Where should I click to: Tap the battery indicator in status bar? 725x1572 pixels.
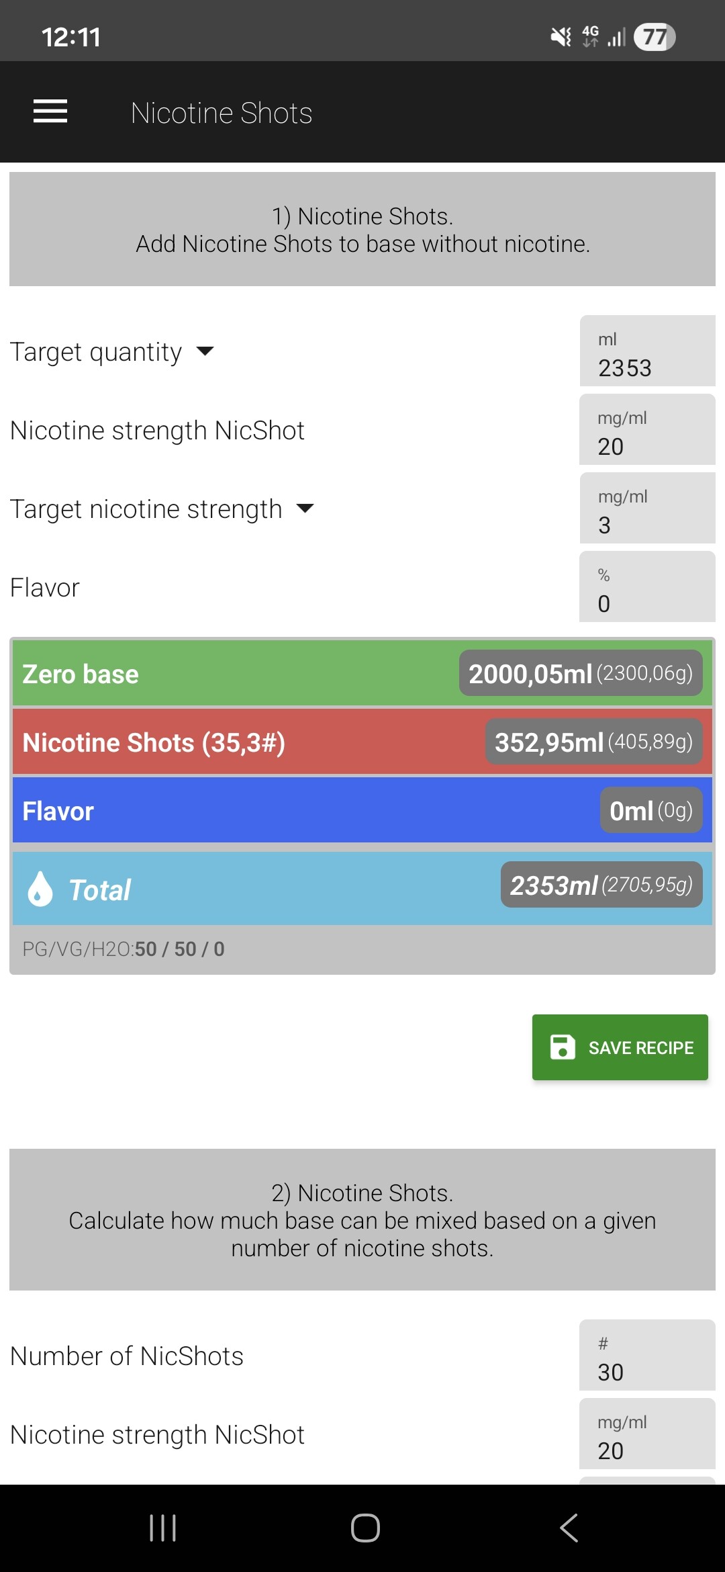[x=654, y=37]
